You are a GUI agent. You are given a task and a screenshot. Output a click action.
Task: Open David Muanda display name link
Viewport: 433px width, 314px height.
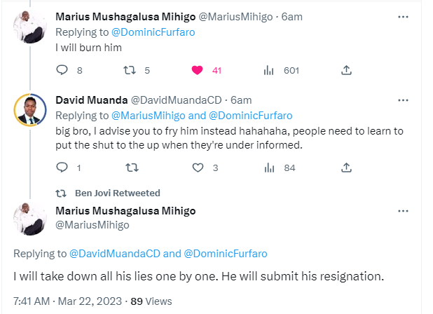[90, 100]
